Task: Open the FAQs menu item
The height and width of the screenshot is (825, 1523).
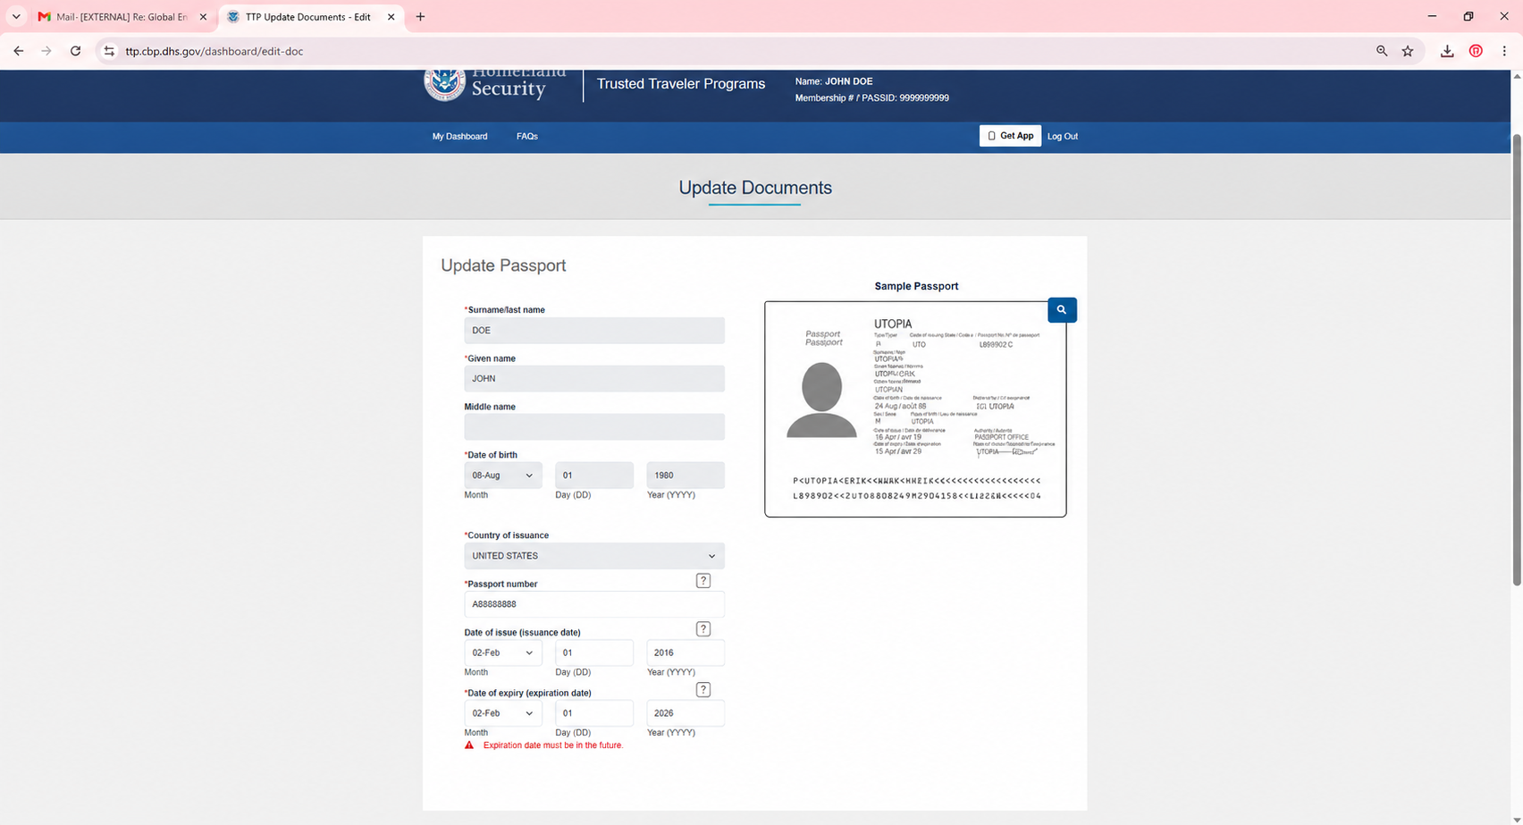Action: (x=527, y=137)
